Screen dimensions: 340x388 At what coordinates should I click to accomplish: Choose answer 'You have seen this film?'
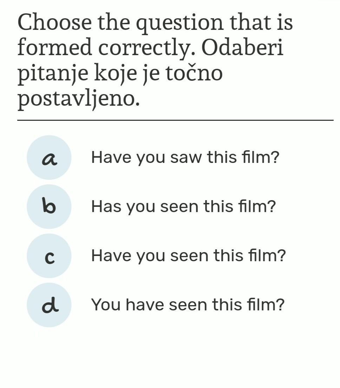click(x=188, y=305)
